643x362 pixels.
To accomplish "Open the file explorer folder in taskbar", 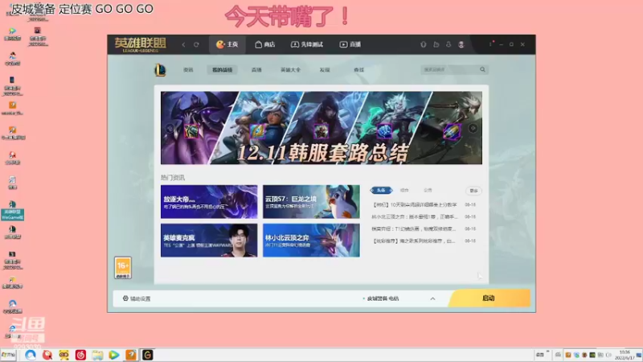I will pyautogui.click(x=97, y=355).
